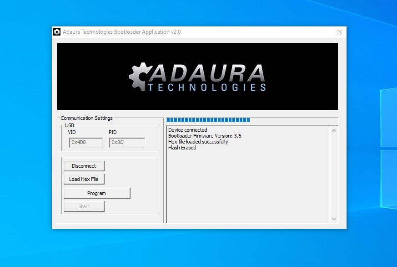Click the Communication Settings group label
Screen dimensions: 397x267
click(x=86, y=118)
